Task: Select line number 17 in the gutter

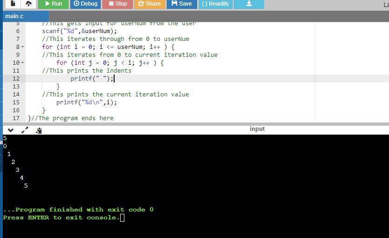Action: click(x=16, y=118)
